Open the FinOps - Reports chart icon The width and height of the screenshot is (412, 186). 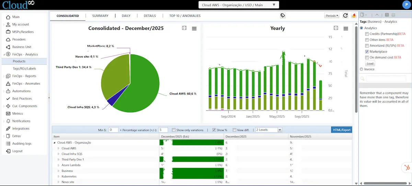pyautogui.click(x=9, y=76)
